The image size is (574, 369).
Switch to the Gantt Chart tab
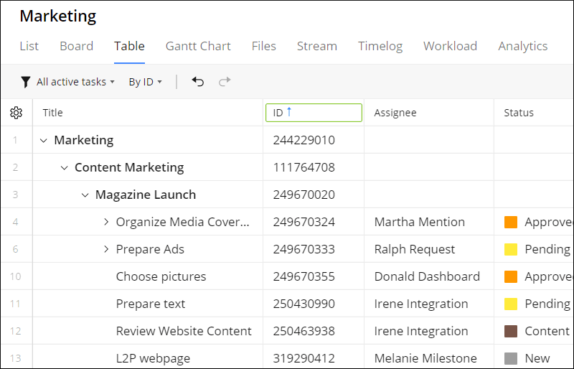198,46
